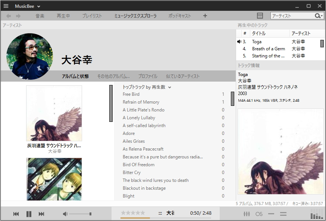The image size is (326, 221).
Task: Pause playback
Action: point(29,214)
